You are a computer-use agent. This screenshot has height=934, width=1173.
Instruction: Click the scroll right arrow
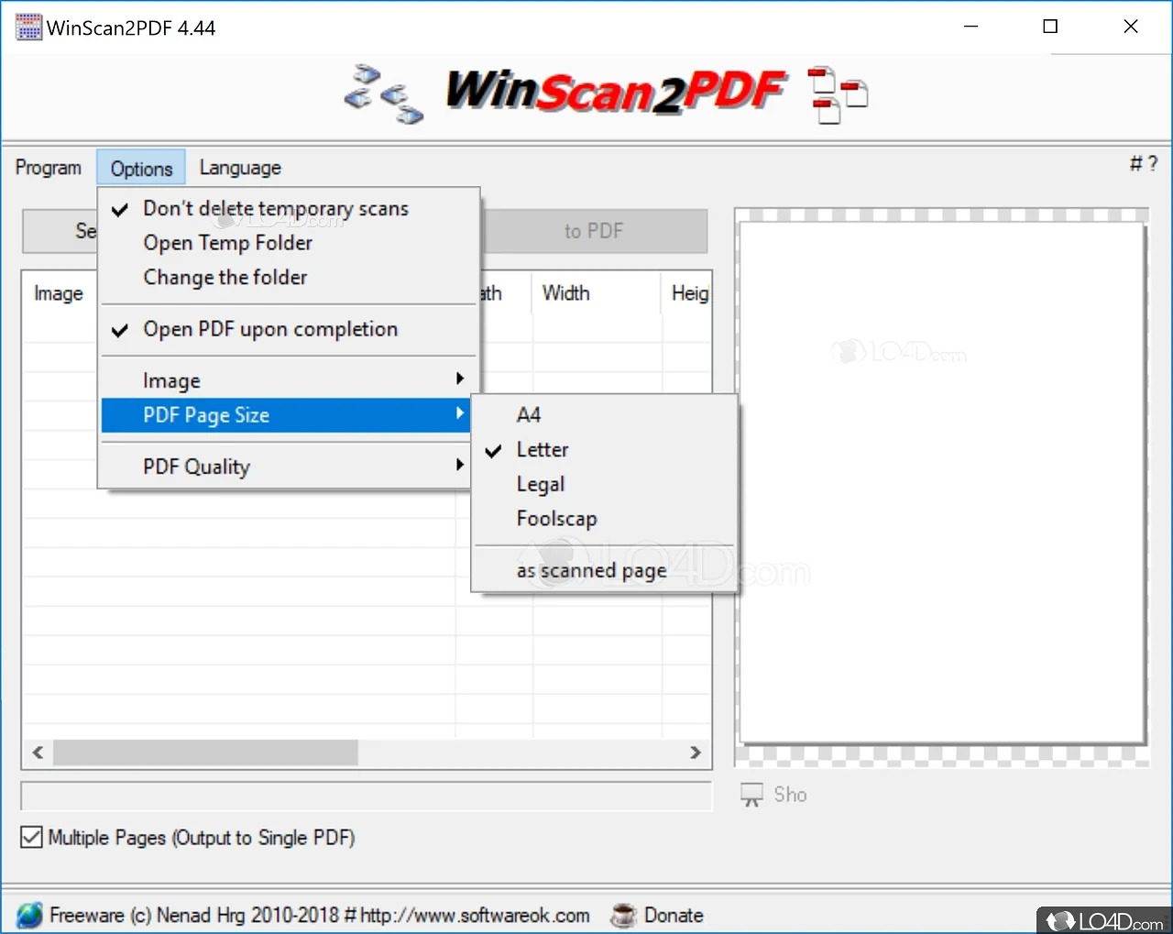pyautogui.click(x=696, y=753)
